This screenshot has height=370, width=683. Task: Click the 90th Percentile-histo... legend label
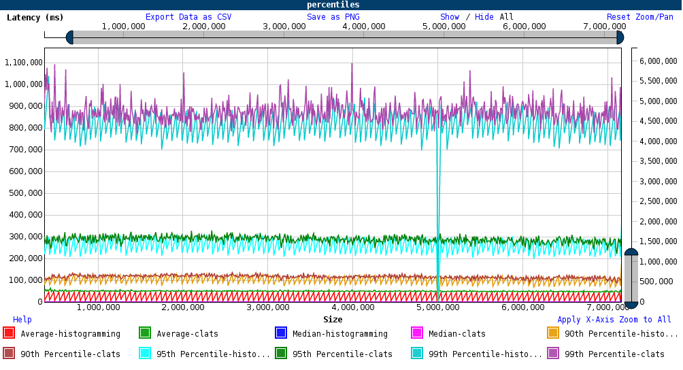coord(622,334)
